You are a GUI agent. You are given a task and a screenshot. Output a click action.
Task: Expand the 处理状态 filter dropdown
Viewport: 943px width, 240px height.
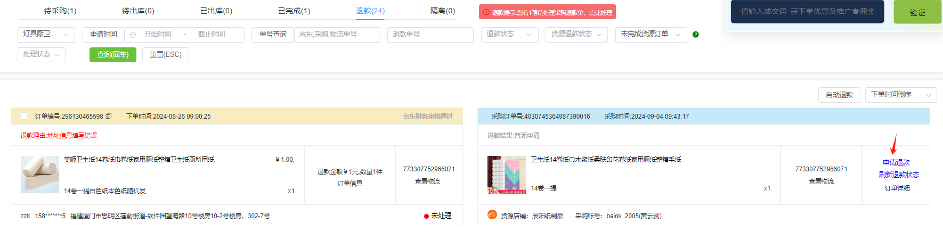pyautogui.click(x=42, y=54)
